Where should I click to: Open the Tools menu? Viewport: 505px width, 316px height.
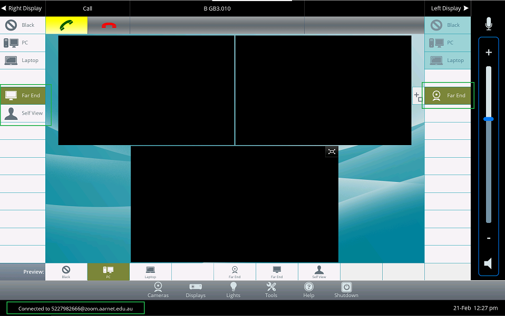tap(271, 289)
